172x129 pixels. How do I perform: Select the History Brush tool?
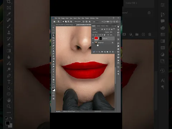pos(53,53)
